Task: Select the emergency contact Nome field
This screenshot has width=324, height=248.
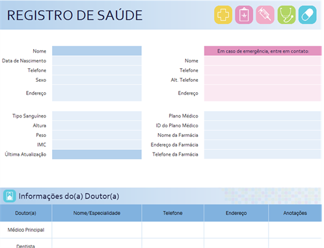Action: tap(262, 60)
